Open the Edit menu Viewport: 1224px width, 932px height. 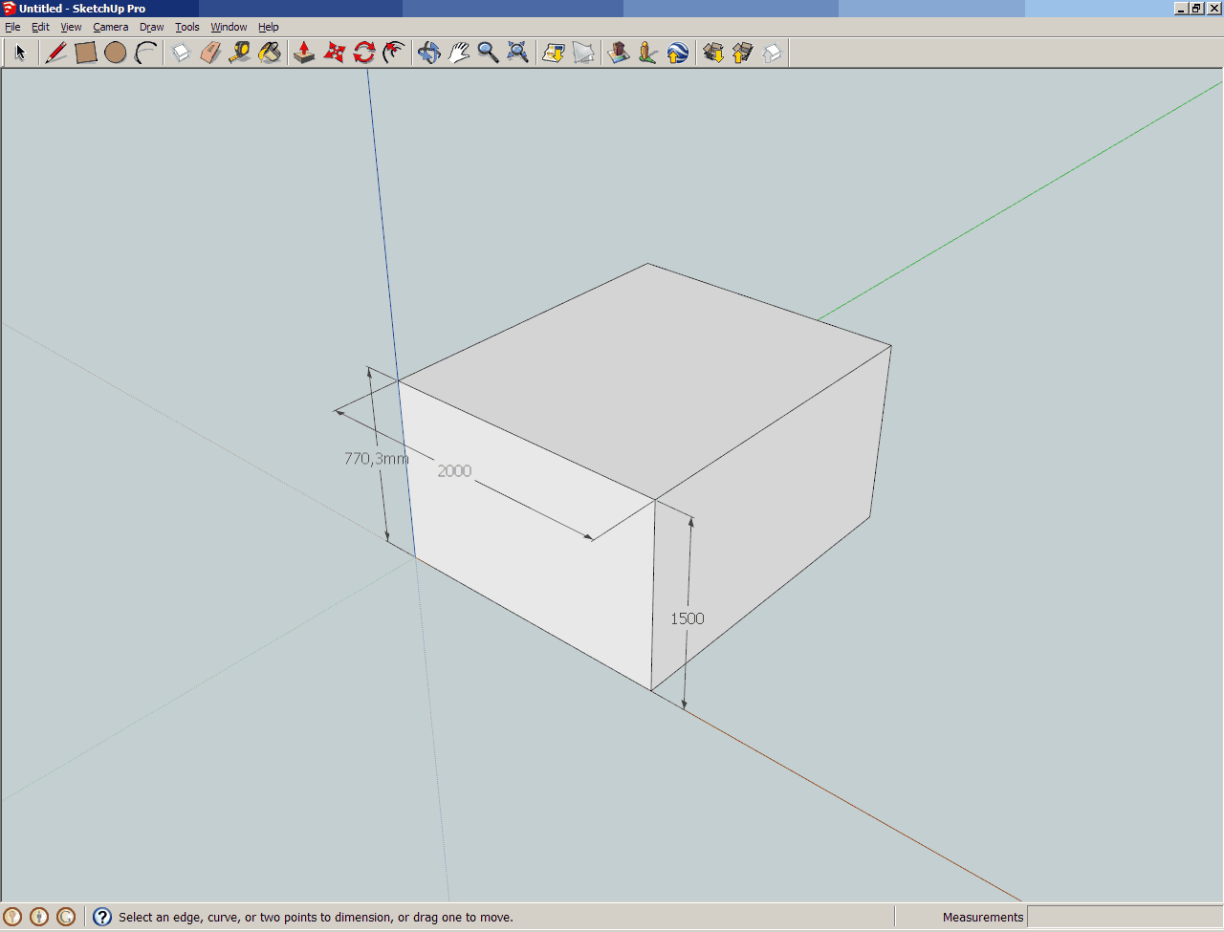coord(40,27)
